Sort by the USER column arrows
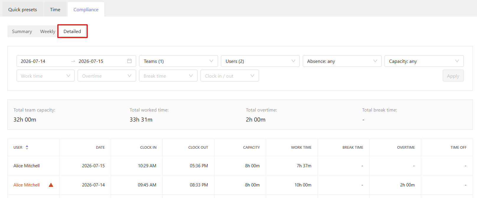 coord(27,147)
